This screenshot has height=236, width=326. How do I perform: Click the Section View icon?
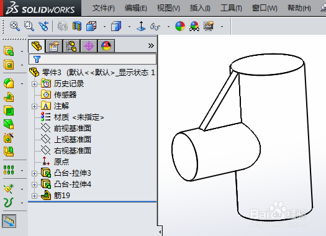(x=77, y=27)
